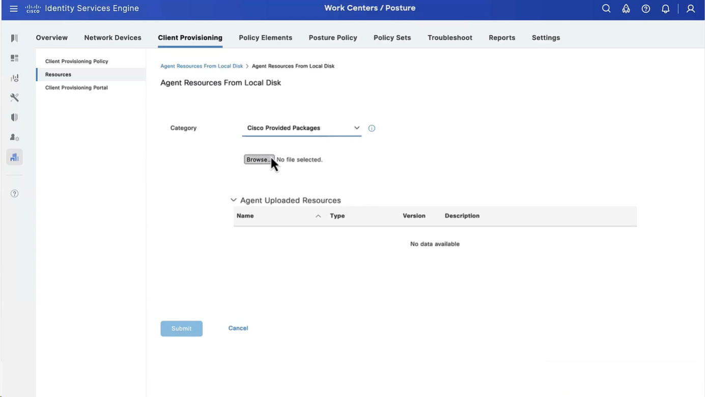The width and height of the screenshot is (705, 397).
Task: Open the dashboard icon in left sidebar
Action: [14, 58]
